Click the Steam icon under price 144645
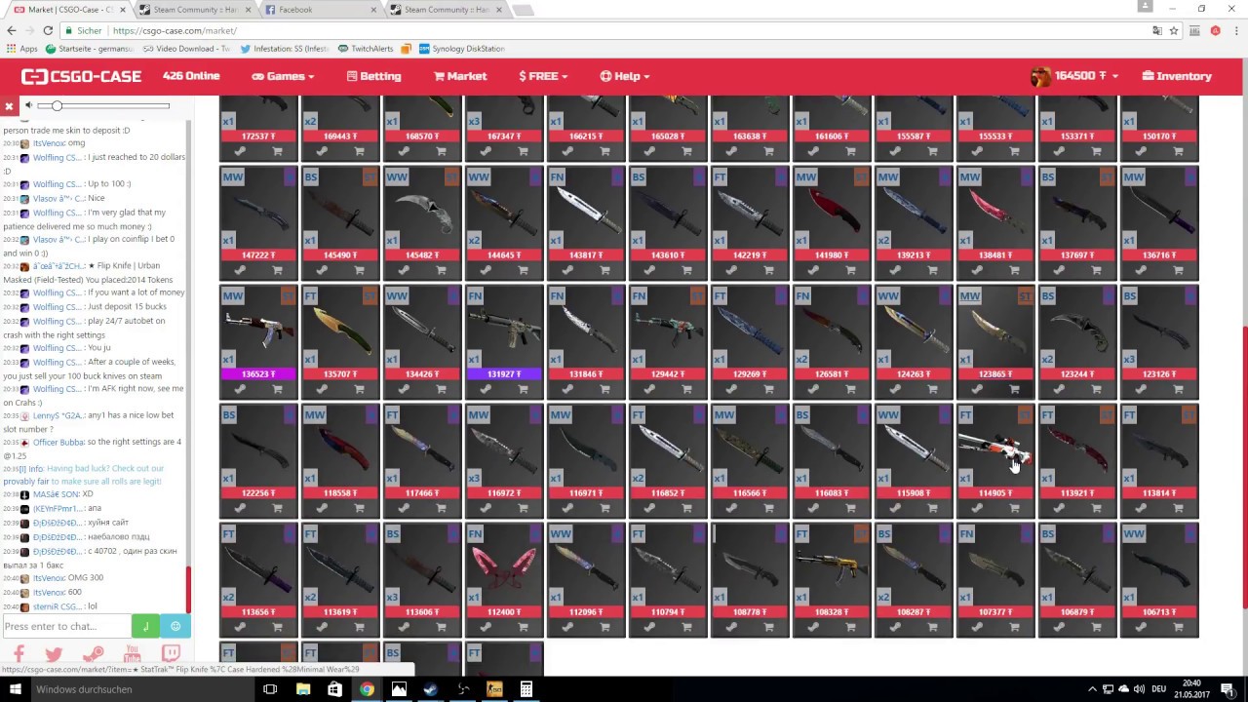This screenshot has height=702, width=1248. pos(486,270)
